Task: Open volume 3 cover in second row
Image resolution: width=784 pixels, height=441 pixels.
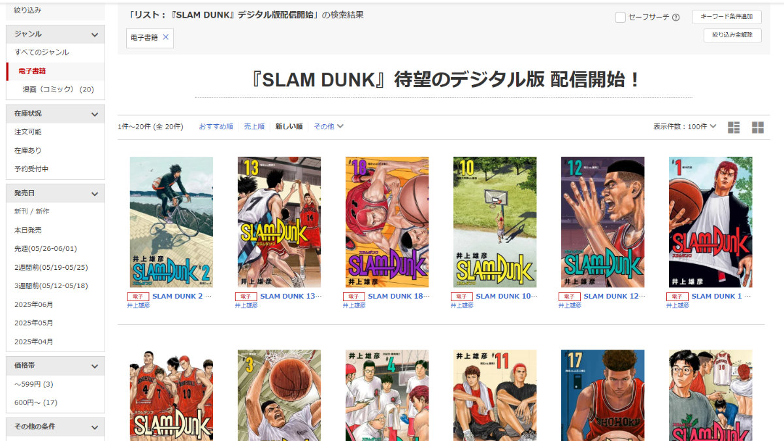Action: [x=279, y=395]
